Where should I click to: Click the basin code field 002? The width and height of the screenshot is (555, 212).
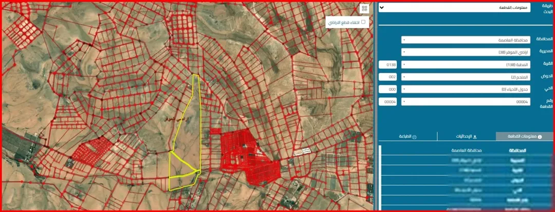point(388,77)
